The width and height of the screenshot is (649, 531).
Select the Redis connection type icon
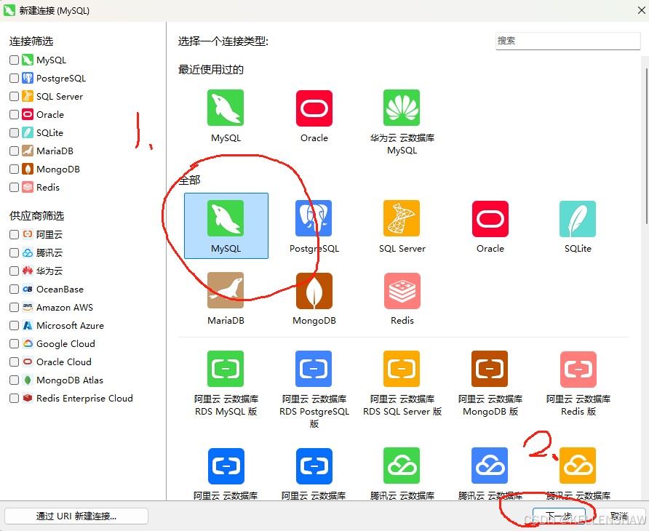[x=402, y=290]
